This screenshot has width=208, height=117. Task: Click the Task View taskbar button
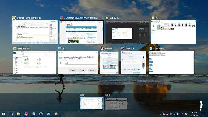(11, 114)
